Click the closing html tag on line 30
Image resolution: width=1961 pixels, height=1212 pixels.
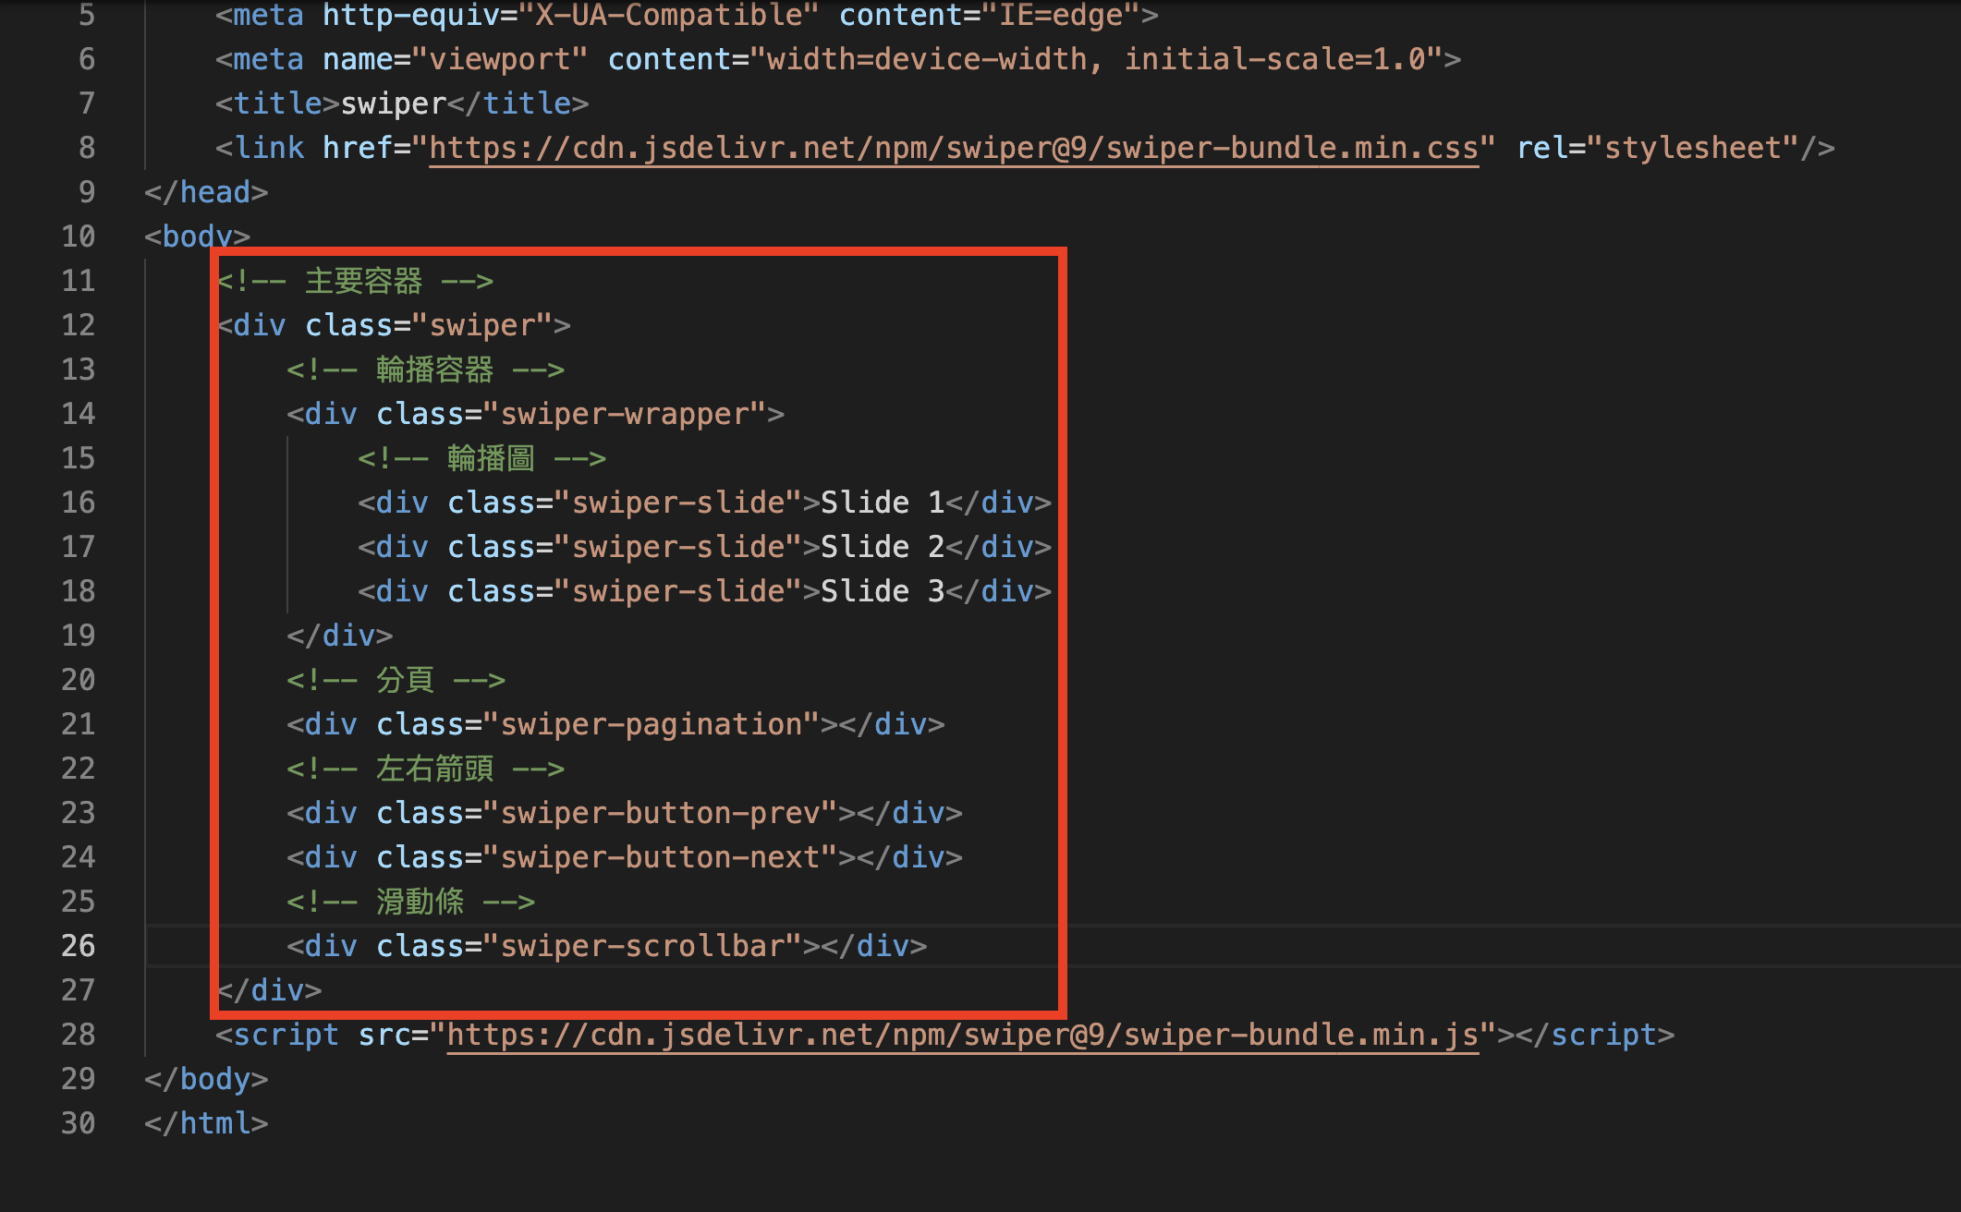206,1123
